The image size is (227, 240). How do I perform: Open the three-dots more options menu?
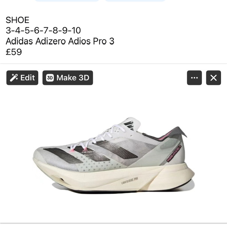click(194, 78)
